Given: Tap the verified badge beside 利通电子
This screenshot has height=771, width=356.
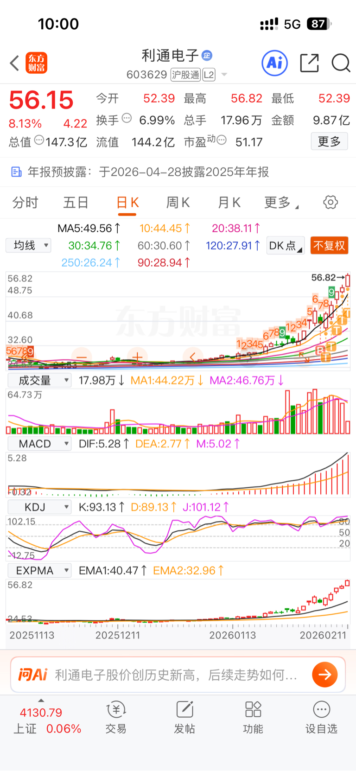Looking at the screenshot, I should 207,56.
